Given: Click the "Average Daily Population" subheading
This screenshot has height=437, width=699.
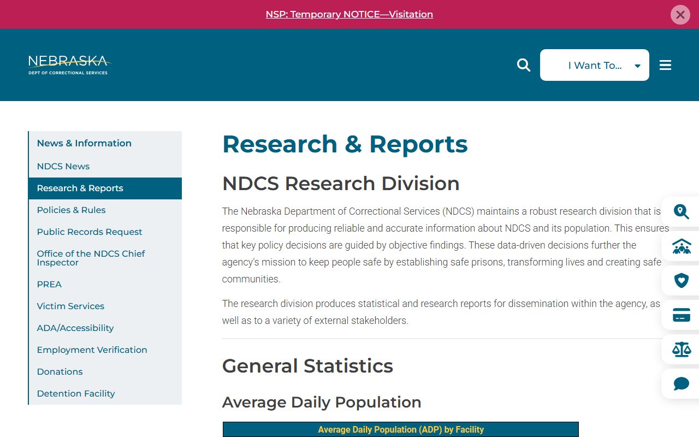Looking at the screenshot, I should tap(322, 402).
